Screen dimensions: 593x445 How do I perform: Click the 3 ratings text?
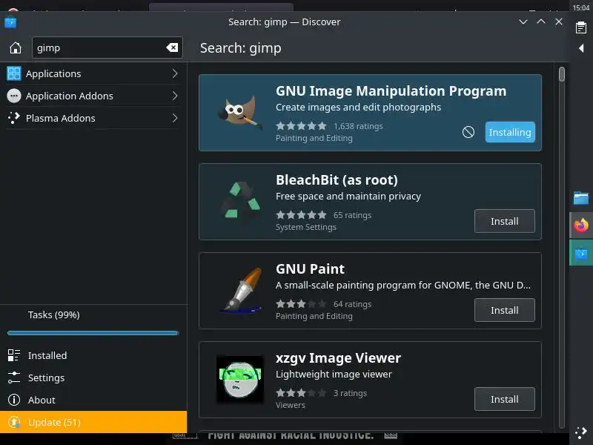point(350,393)
